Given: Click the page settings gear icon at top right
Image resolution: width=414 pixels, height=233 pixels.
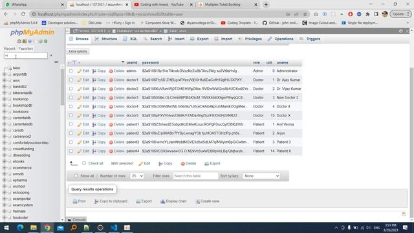Looking at the screenshot, I should pyautogui.click(x=401, y=31).
